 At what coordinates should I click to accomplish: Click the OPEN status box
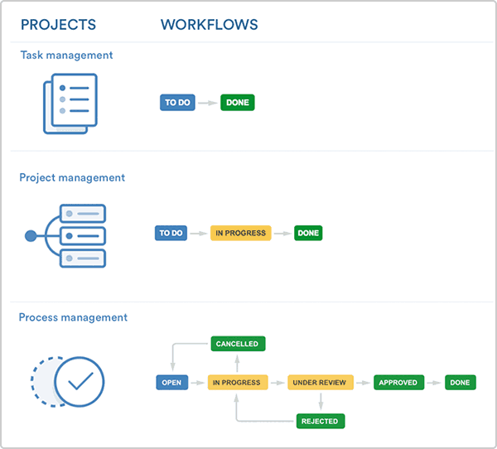click(171, 383)
